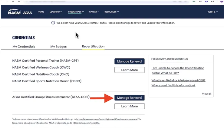The height and width of the screenshot is (128, 224).
Task: Click Manage Renewal for NASM credentials
Action: point(130,61)
